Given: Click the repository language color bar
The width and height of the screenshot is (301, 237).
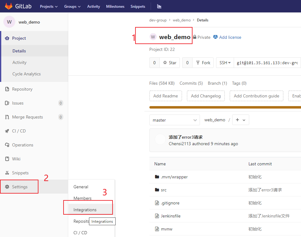Looking at the screenshot, I should pos(225,107).
